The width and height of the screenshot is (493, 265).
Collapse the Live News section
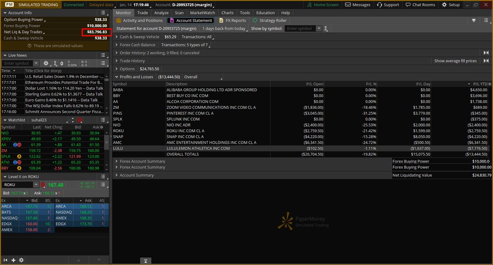pyautogui.click(x=4, y=55)
